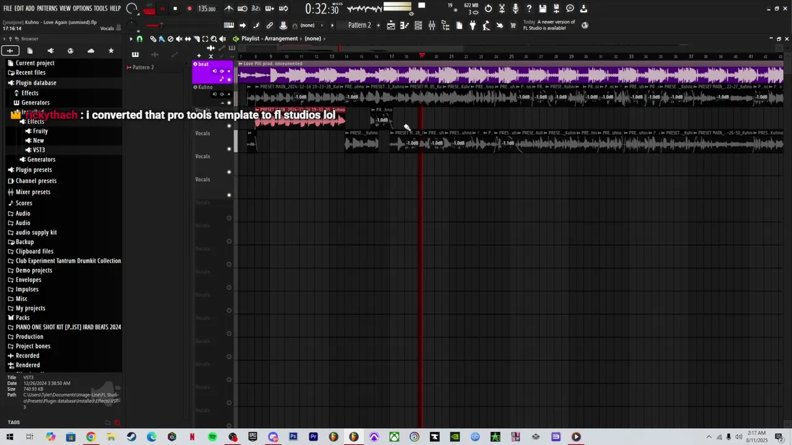The image size is (792, 445).
Task: Click the cut scissors icon
Action: (x=501, y=9)
